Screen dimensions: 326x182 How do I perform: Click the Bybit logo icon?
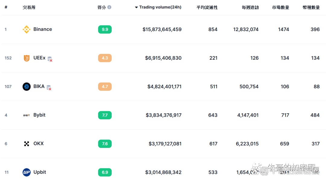pos(26,115)
